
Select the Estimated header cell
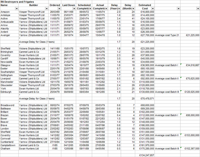145,5
